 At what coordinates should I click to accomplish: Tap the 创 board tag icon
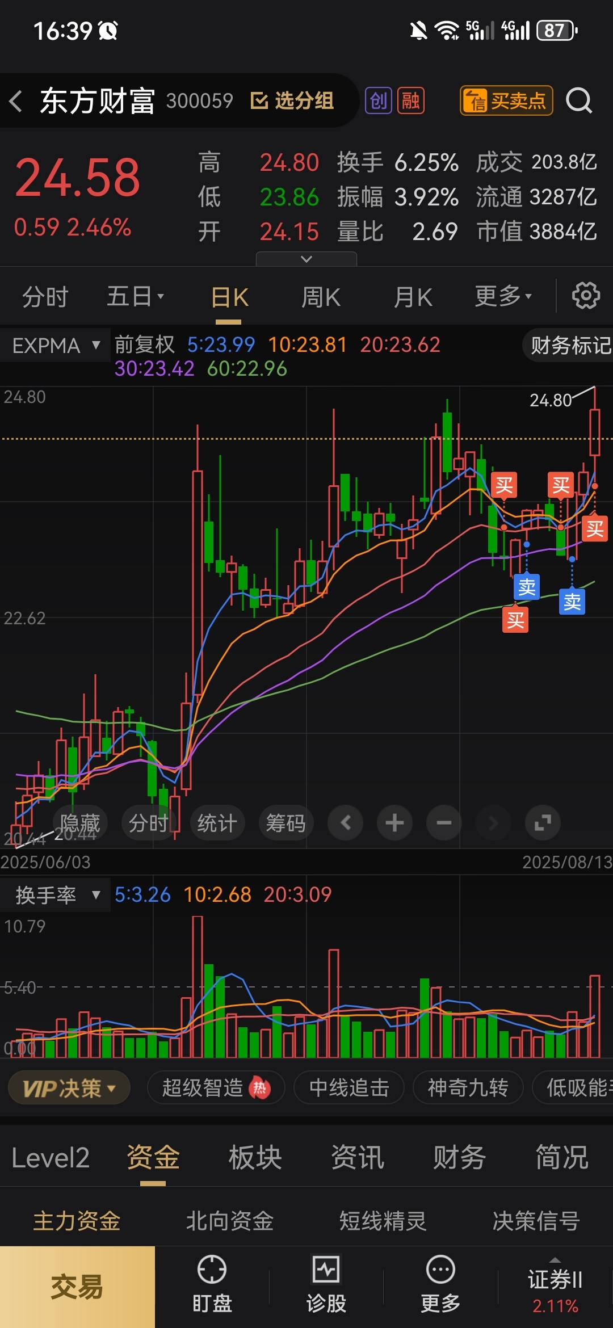click(x=378, y=101)
